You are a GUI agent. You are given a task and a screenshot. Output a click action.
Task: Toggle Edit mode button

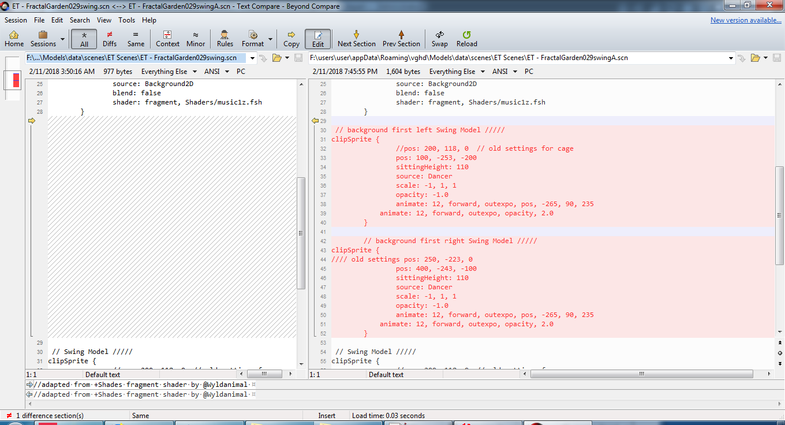[318, 39]
